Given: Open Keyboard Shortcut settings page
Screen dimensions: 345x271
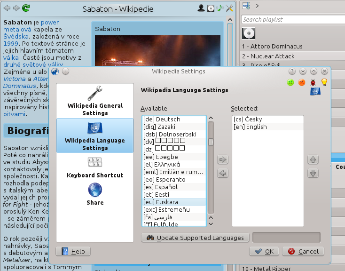Looking at the screenshot, I should tap(95, 167).
